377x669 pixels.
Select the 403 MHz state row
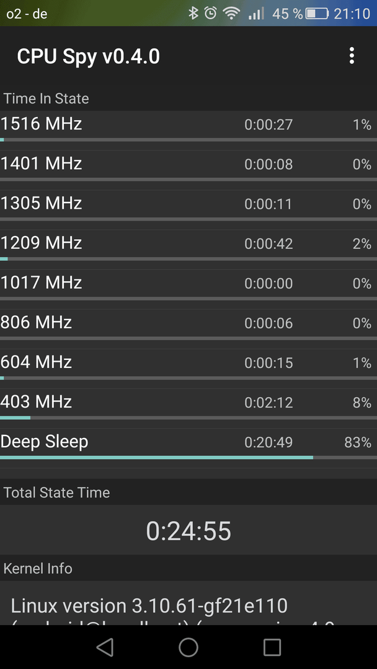(x=188, y=404)
